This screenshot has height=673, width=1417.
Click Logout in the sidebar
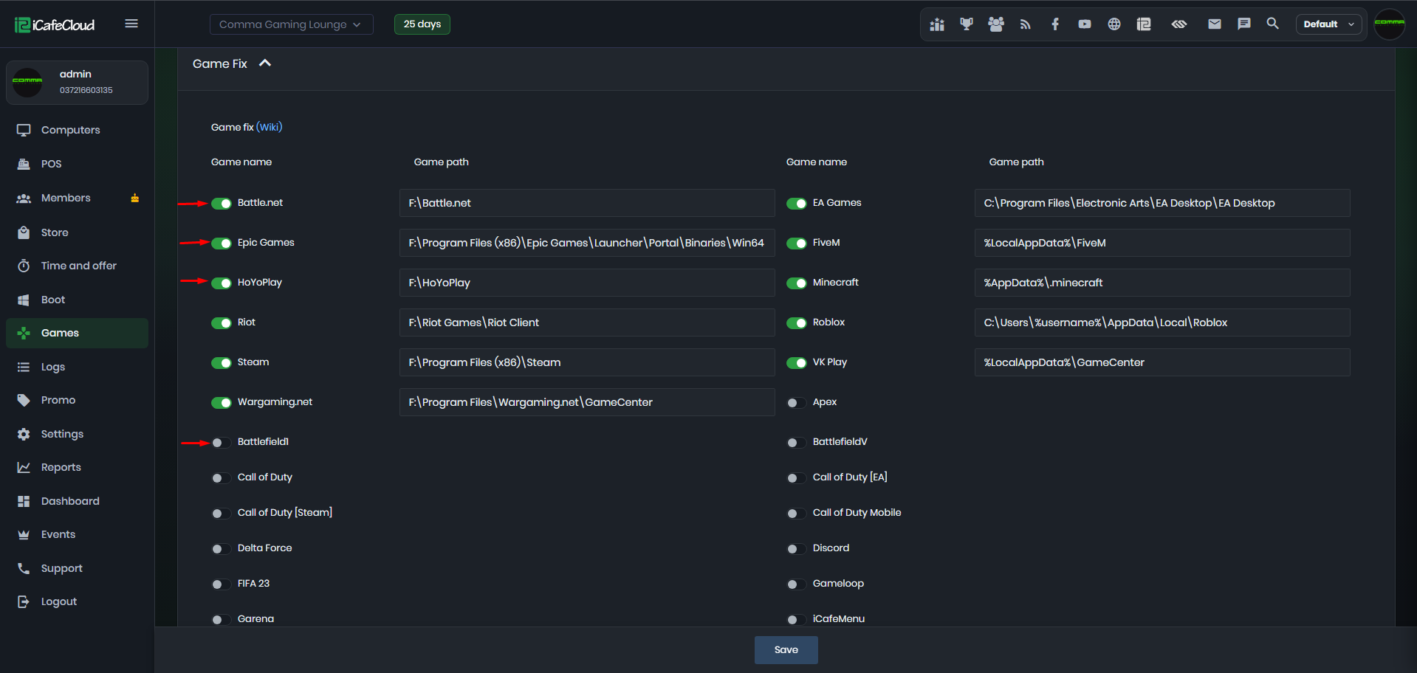point(77,601)
